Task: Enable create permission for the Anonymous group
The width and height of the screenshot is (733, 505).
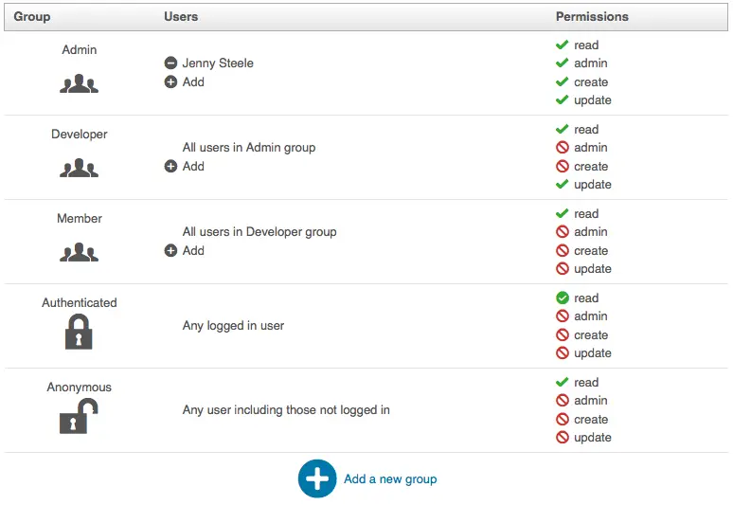Action: coord(563,420)
